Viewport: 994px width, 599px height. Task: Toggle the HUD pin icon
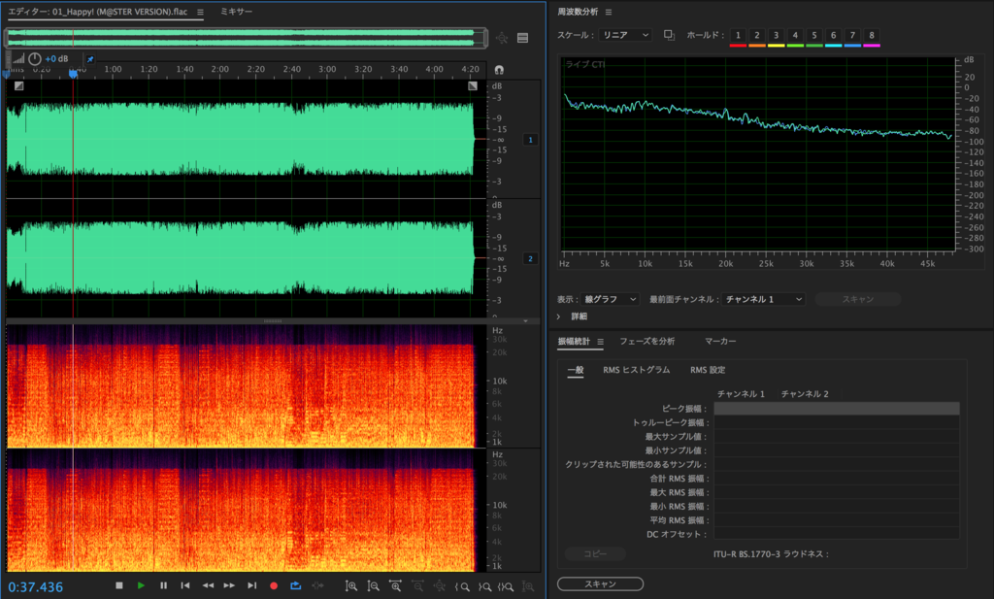(x=90, y=59)
